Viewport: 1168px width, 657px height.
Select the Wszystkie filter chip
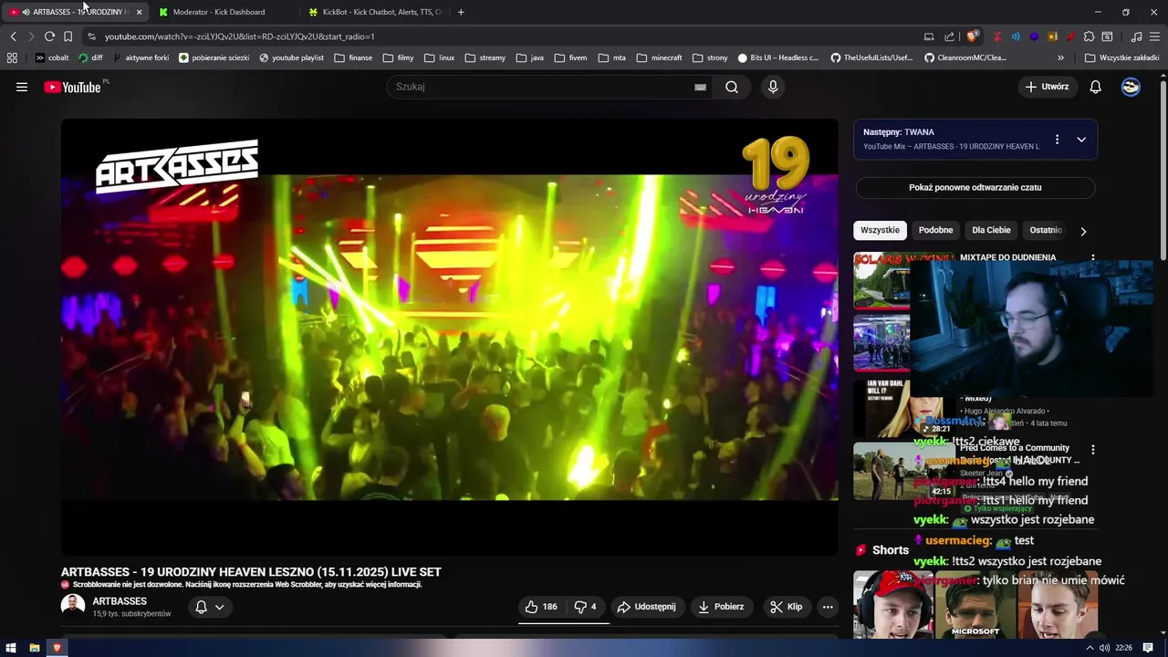point(880,230)
